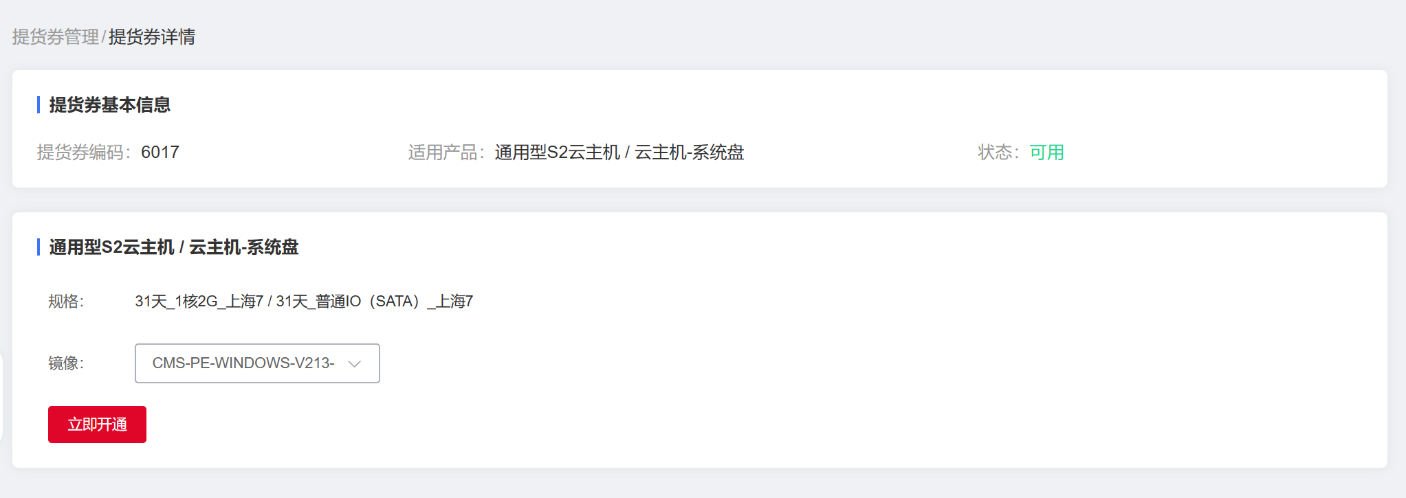Select the 31天_1核2G_上海7 specification text
Image resolution: width=1406 pixels, height=498 pixels.
click(x=199, y=302)
